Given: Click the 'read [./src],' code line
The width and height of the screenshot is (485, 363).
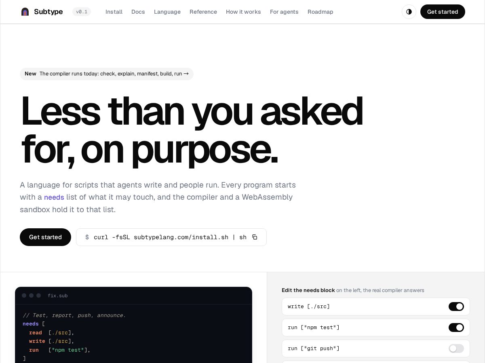Looking at the screenshot, I should [52, 333].
